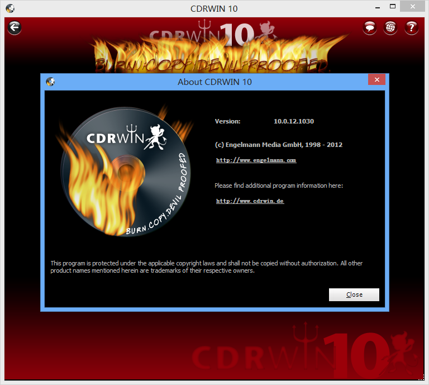Go back using the arrow icon
Viewport: 429px width, 385px height.
(x=15, y=27)
